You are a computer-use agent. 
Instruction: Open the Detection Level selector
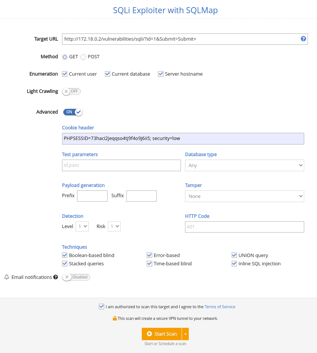82,226
